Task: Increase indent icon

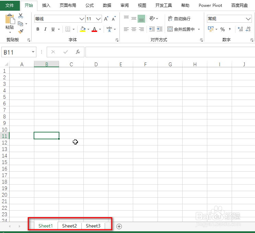Action: pyautogui.click(x=160, y=29)
